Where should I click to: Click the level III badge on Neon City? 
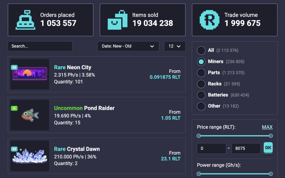click(14, 67)
